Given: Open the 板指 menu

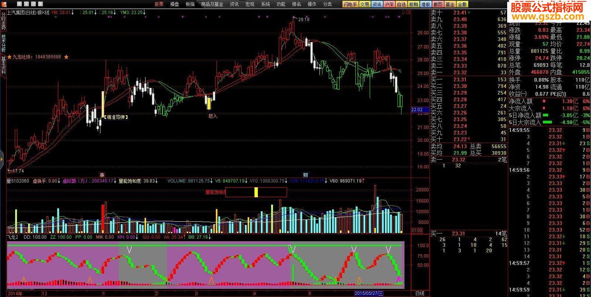Looking at the screenshot, I should click(x=190, y=4).
